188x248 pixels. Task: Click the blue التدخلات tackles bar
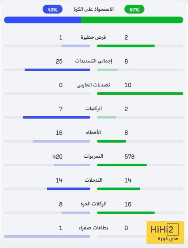pyautogui.click(x=69, y=189)
